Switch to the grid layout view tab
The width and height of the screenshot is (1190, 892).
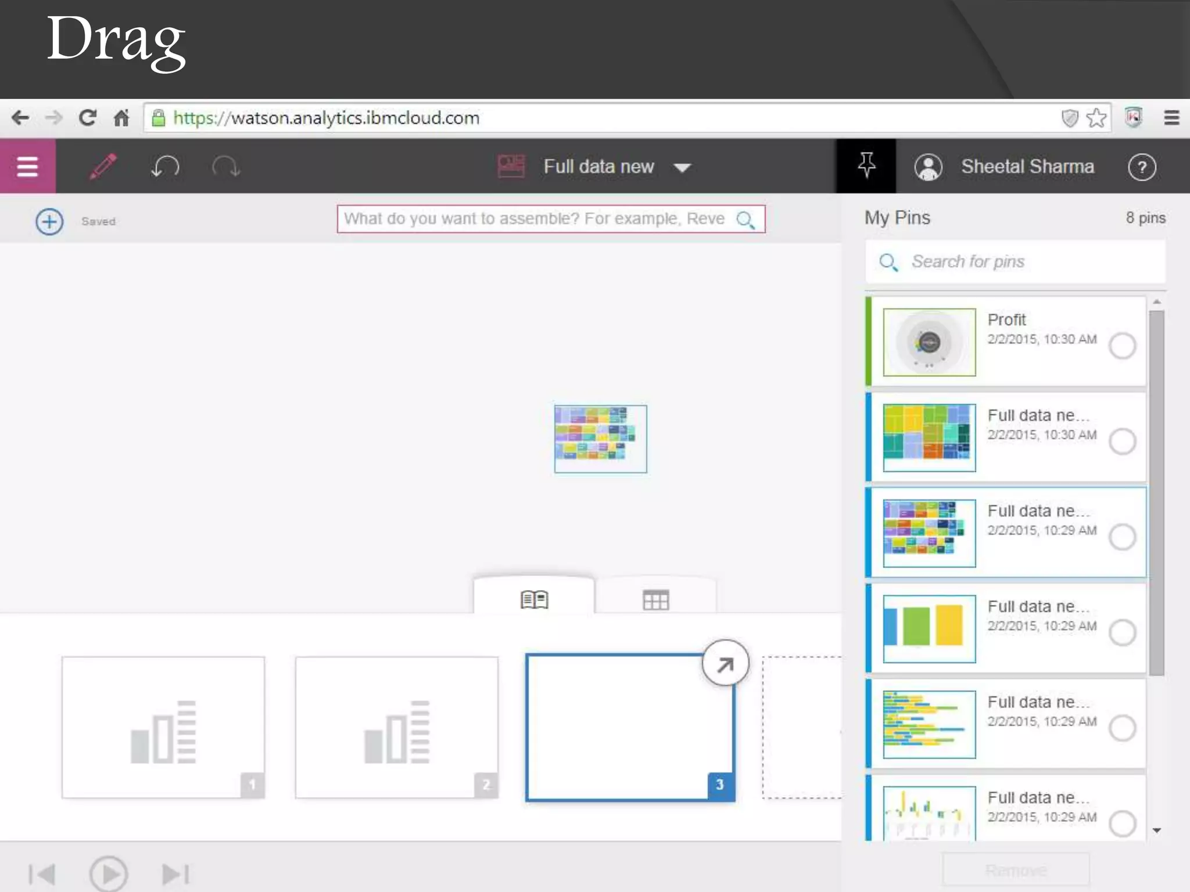coord(655,599)
